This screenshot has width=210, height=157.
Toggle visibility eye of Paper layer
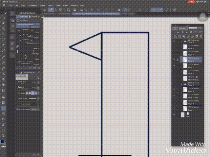[174, 115]
